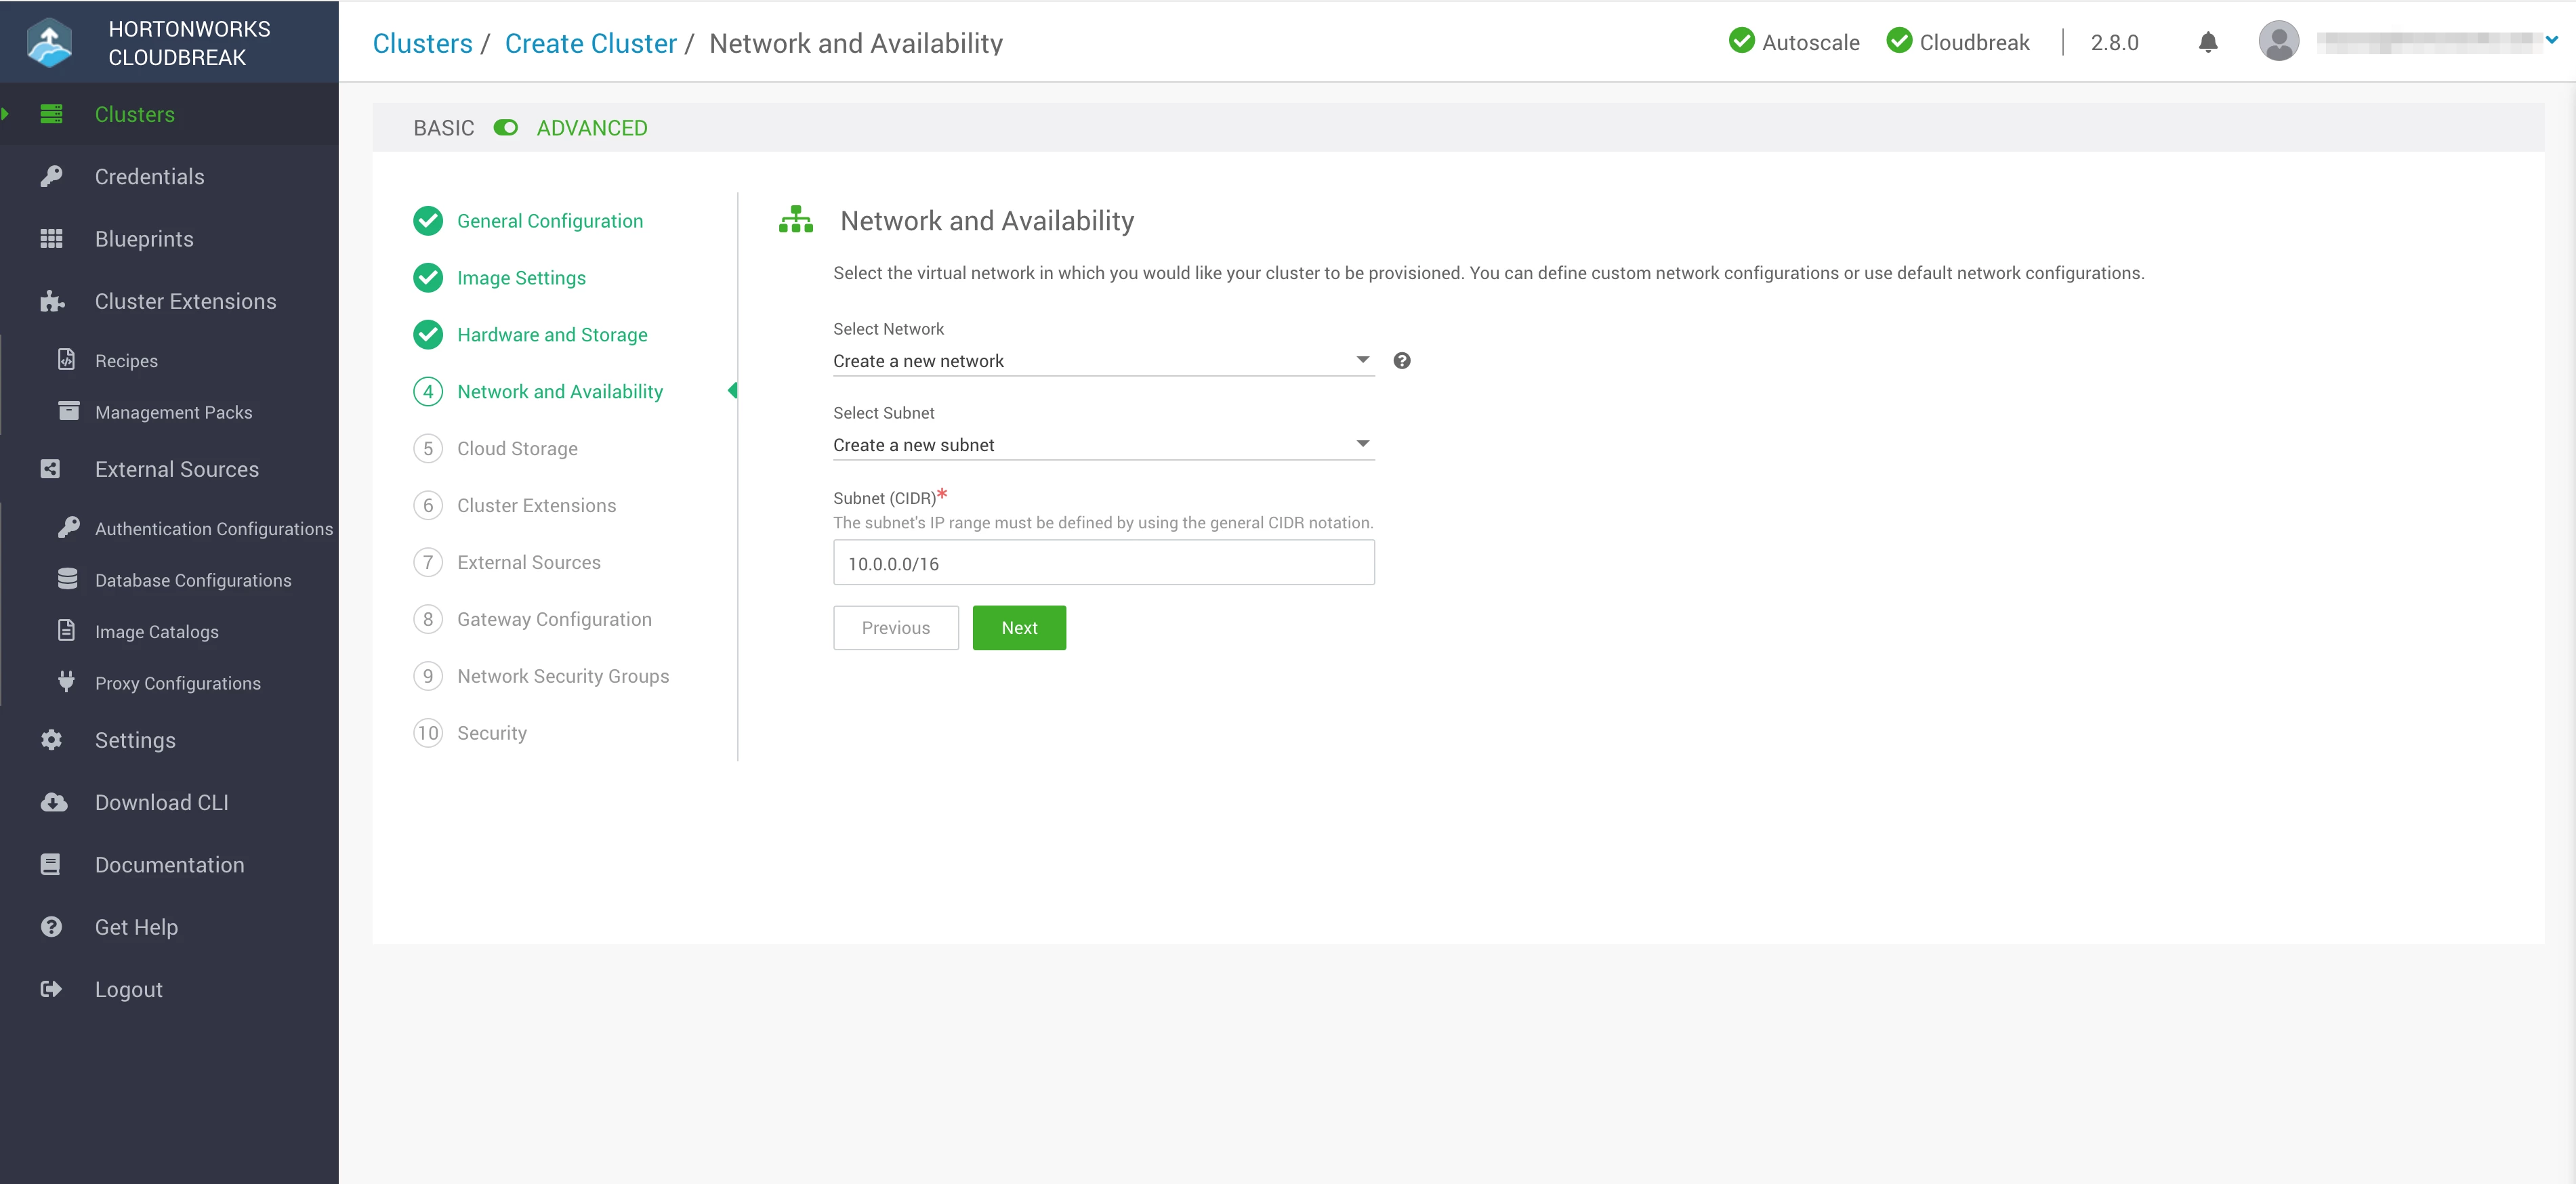Viewport: 2576px width, 1184px height.
Task: Click the Download CLI cloud icon
Action: coord(54,802)
